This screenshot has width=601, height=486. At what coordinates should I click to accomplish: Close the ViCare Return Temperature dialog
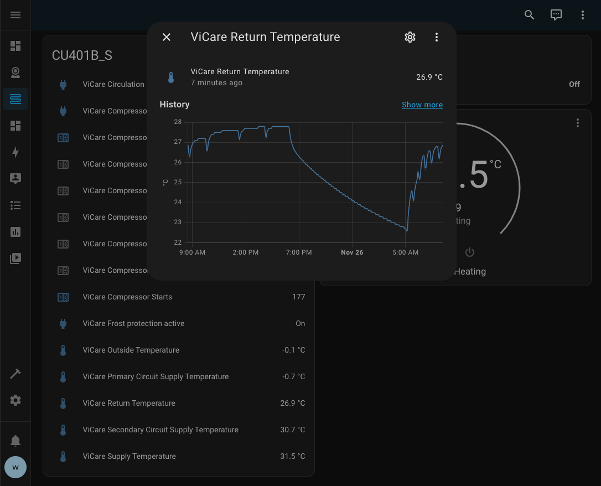click(167, 37)
